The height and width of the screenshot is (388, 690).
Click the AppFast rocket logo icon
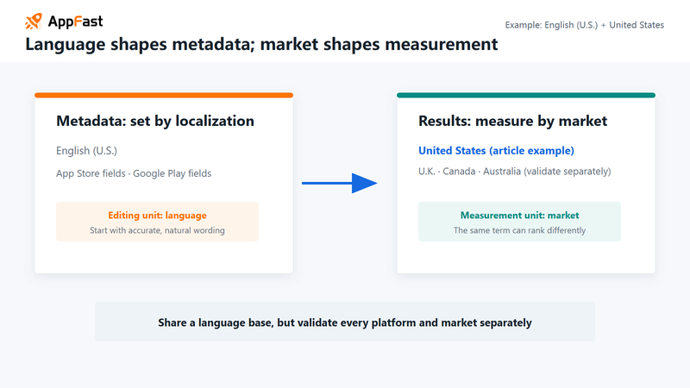[34, 21]
